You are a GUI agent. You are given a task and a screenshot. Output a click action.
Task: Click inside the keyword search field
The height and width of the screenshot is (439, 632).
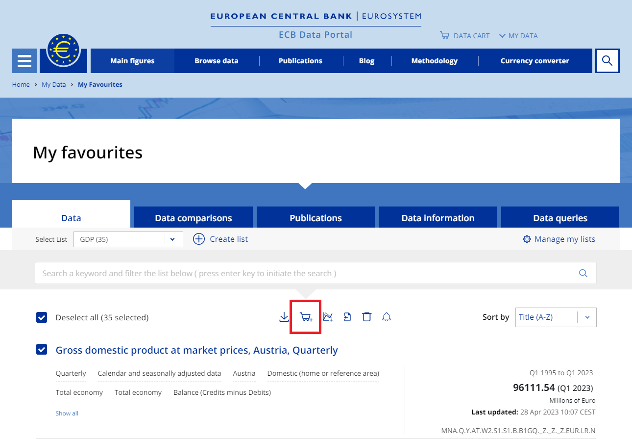[x=294, y=273]
